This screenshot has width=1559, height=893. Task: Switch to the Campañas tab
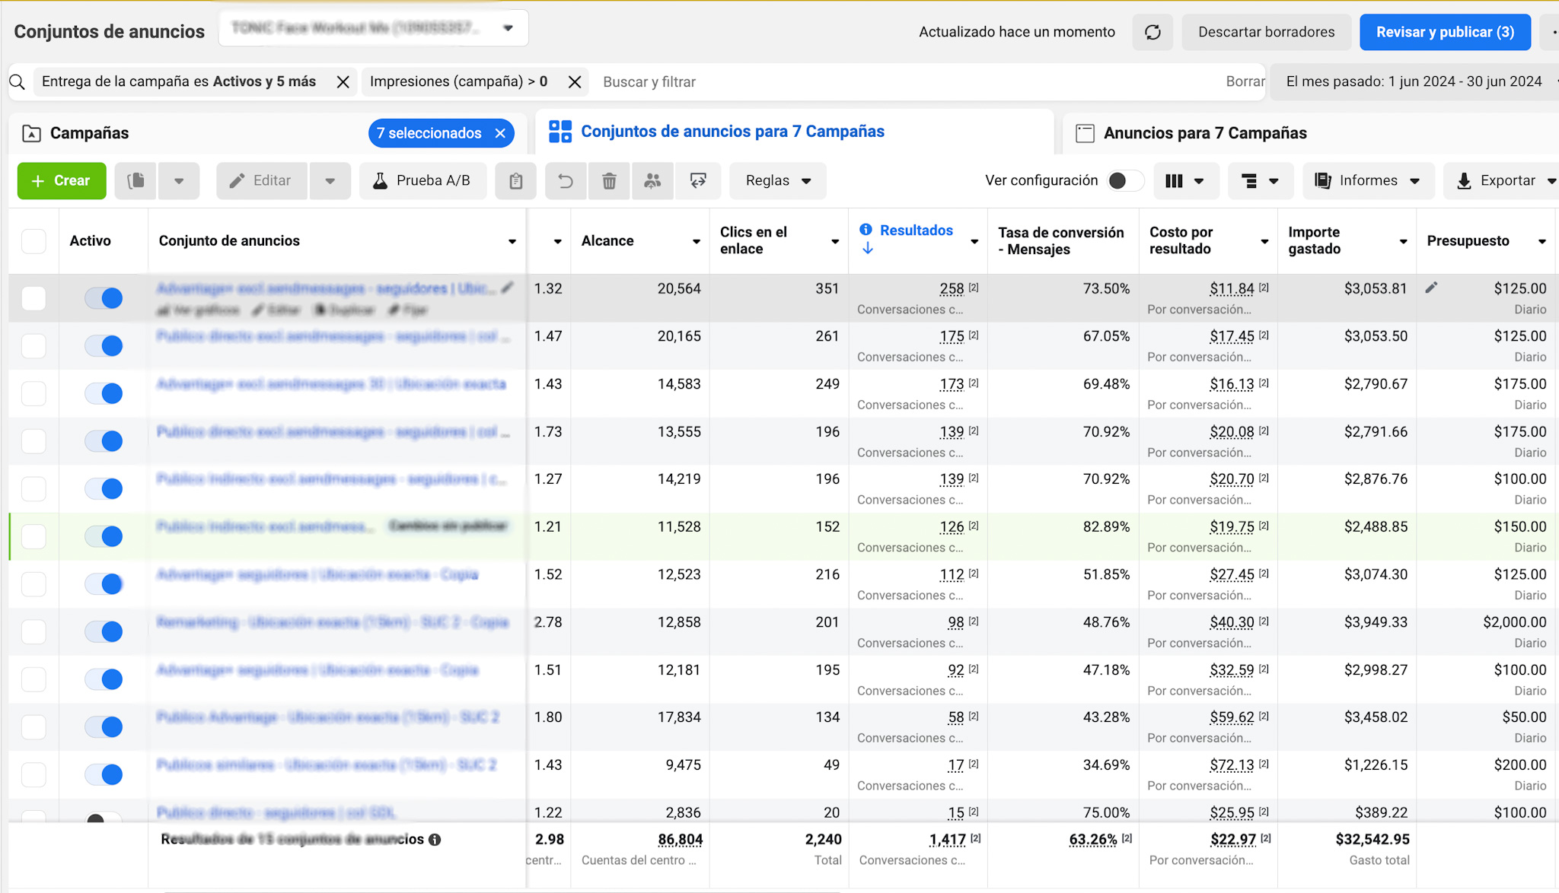coord(89,133)
